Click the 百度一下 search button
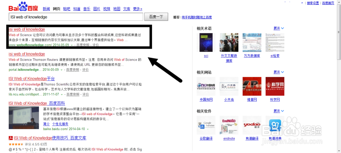Viewport: 341px width, 153px height. point(156,17)
